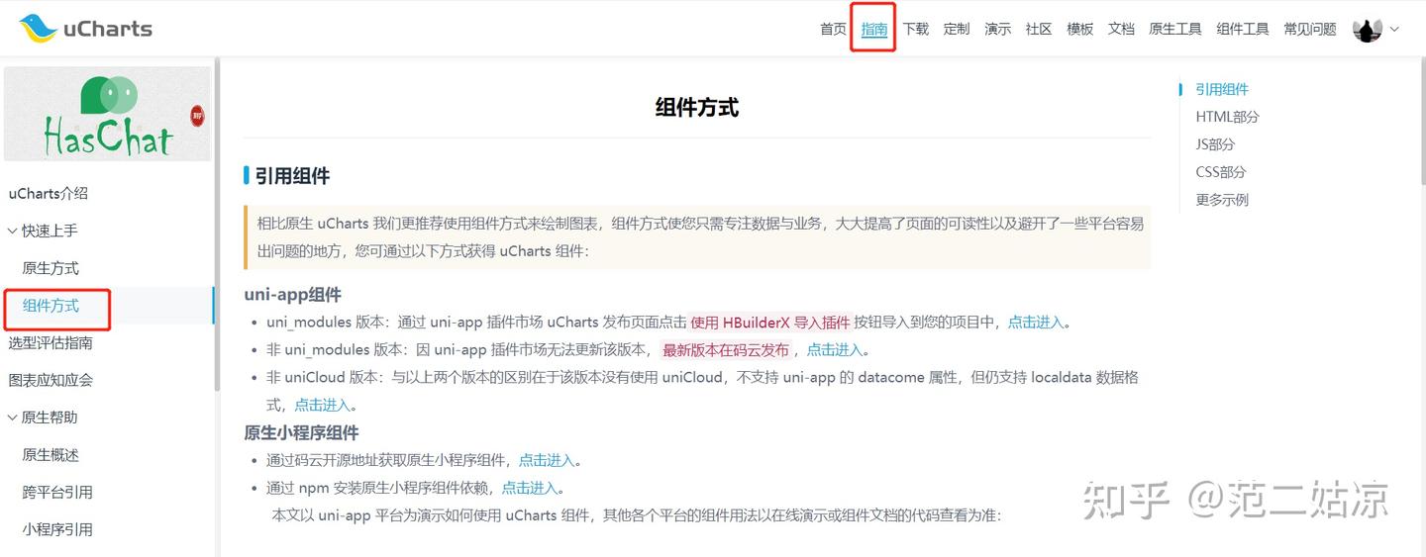Screen dimensions: 1426x557
Task: Click the uCharts brand name text
Action: pyautogui.click(x=108, y=29)
